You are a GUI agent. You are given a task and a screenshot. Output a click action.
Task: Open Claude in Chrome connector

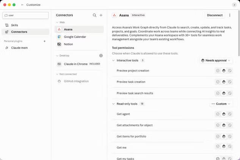[79, 64]
